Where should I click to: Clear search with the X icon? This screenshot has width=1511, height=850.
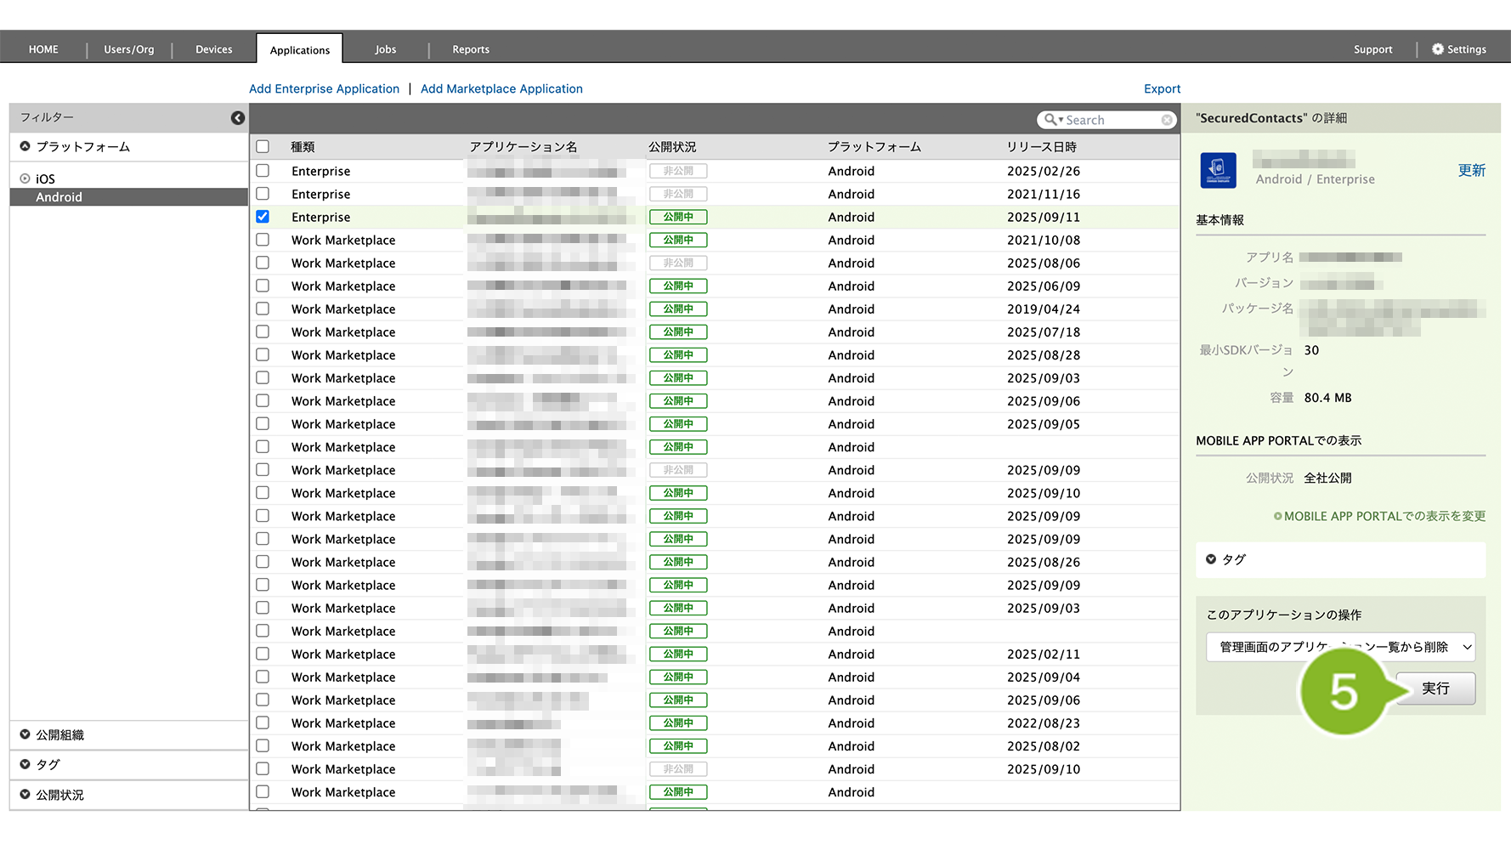click(1167, 120)
